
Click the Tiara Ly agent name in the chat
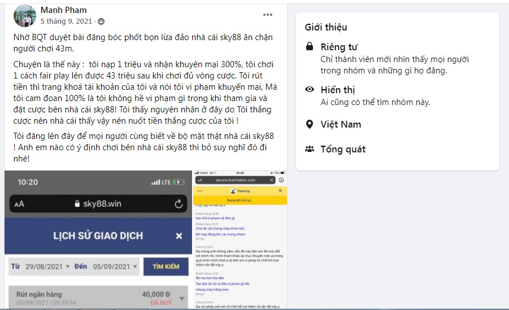[x=243, y=191]
